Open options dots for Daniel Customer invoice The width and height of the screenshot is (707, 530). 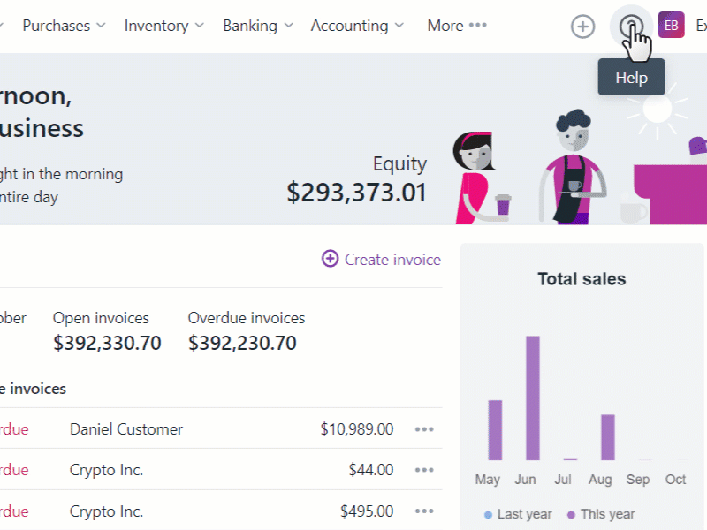click(x=424, y=429)
